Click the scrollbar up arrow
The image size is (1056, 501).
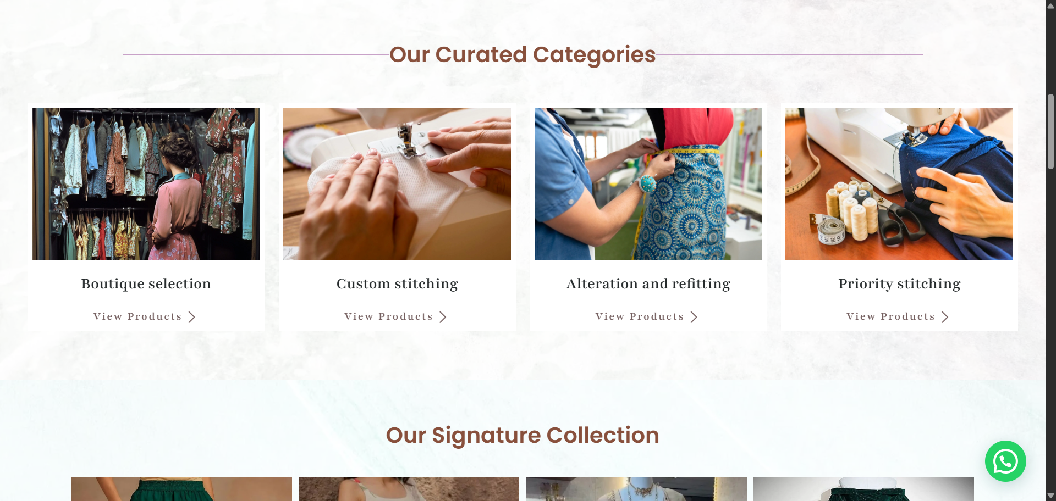tap(1050, 5)
